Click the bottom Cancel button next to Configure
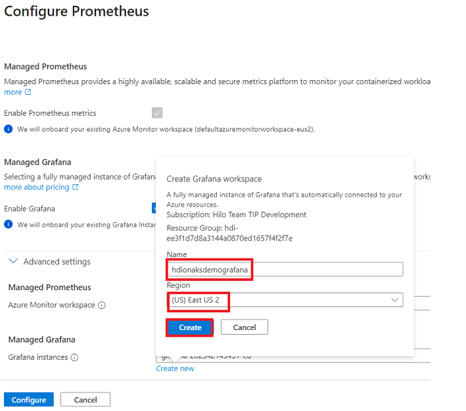The image size is (466, 411). (x=85, y=400)
